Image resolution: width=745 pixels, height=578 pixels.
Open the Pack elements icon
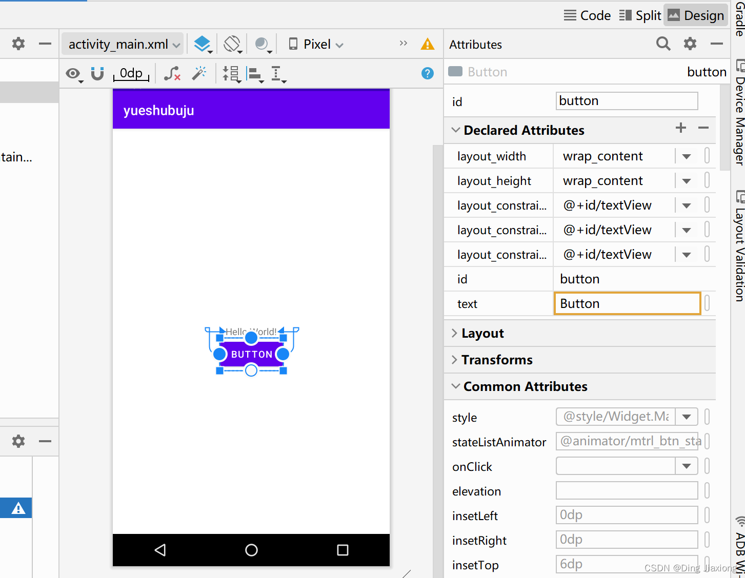click(231, 73)
